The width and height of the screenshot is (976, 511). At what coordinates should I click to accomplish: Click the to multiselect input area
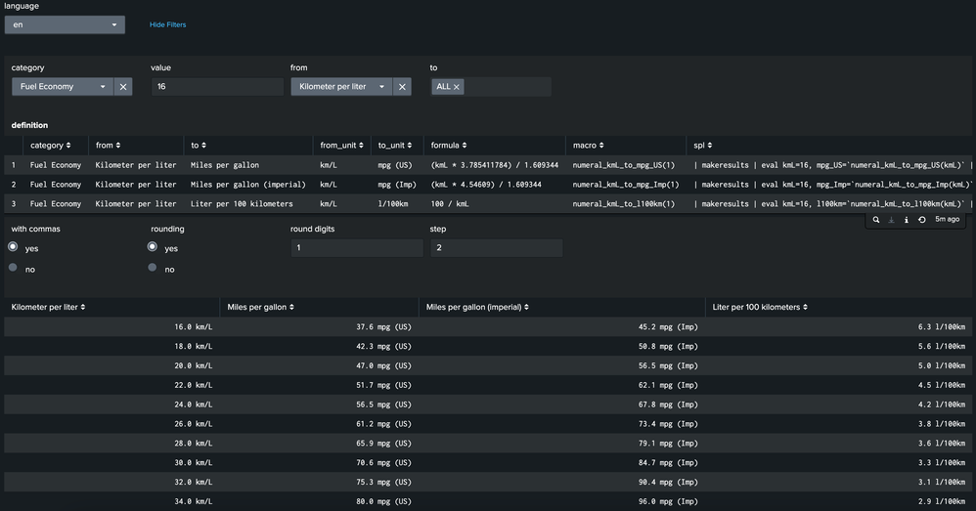[508, 86]
